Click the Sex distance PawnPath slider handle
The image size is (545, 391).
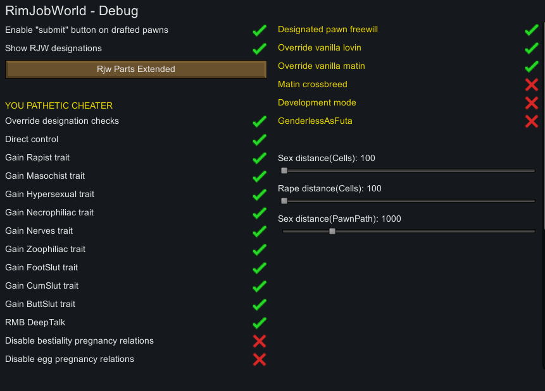pyautogui.click(x=332, y=231)
